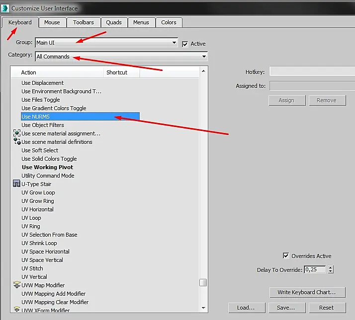The width and height of the screenshot is (355, 320).
Task: Select the Use Solid Colors Toggle action
Action: pyautogui.click(x=49, y=159)
